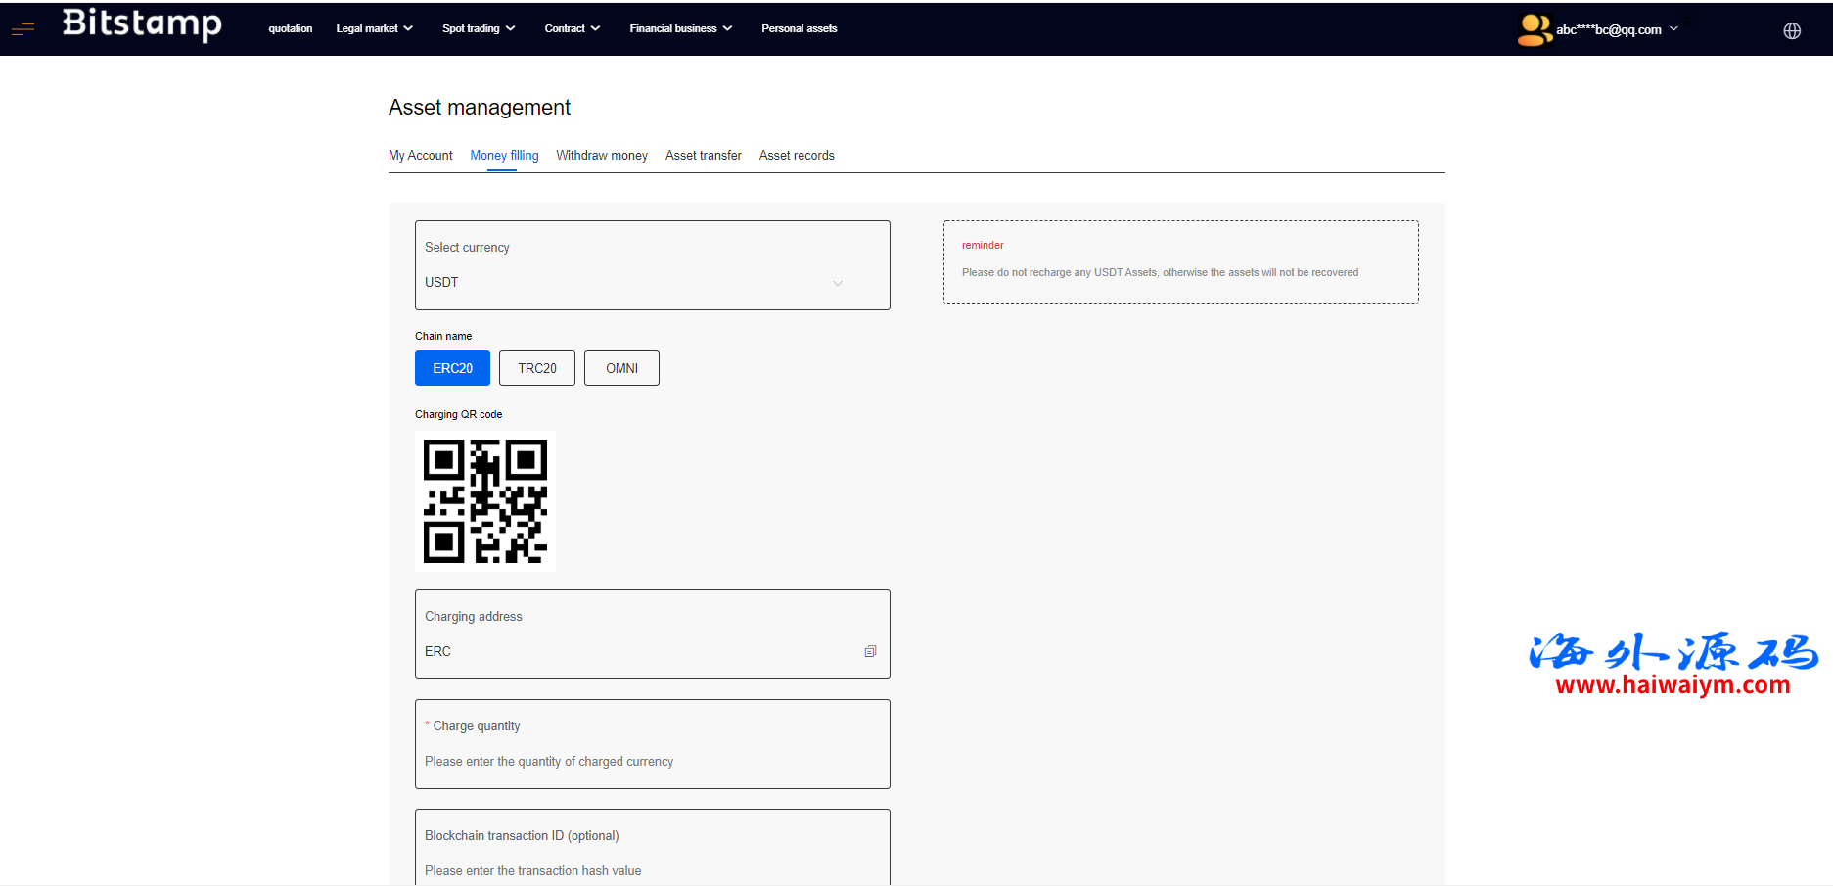
Task: Click the hamburger menu icon
Action: click(x=23, y=29)
